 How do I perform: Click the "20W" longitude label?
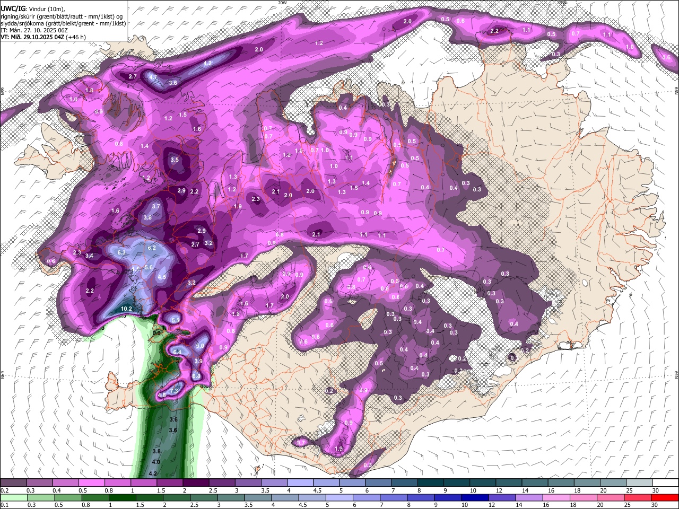pos(282,3)
